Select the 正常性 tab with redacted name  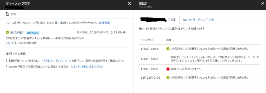click(159, 20)
